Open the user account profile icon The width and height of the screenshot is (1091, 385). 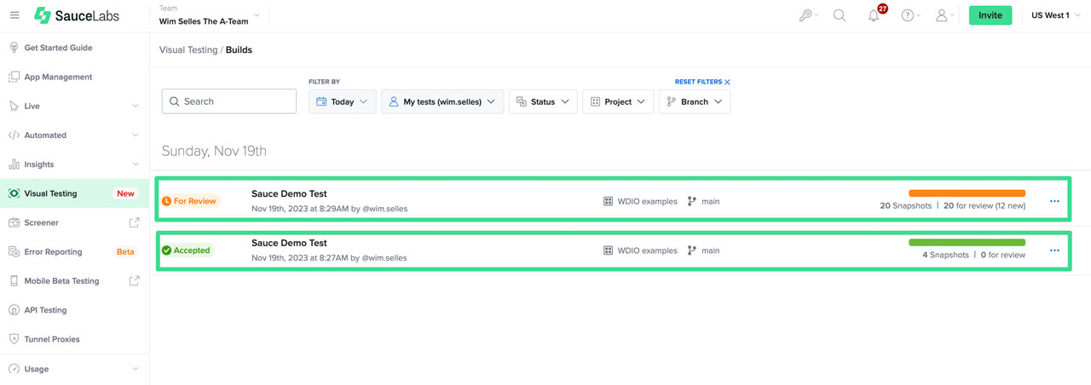click(x=941, y=15)
